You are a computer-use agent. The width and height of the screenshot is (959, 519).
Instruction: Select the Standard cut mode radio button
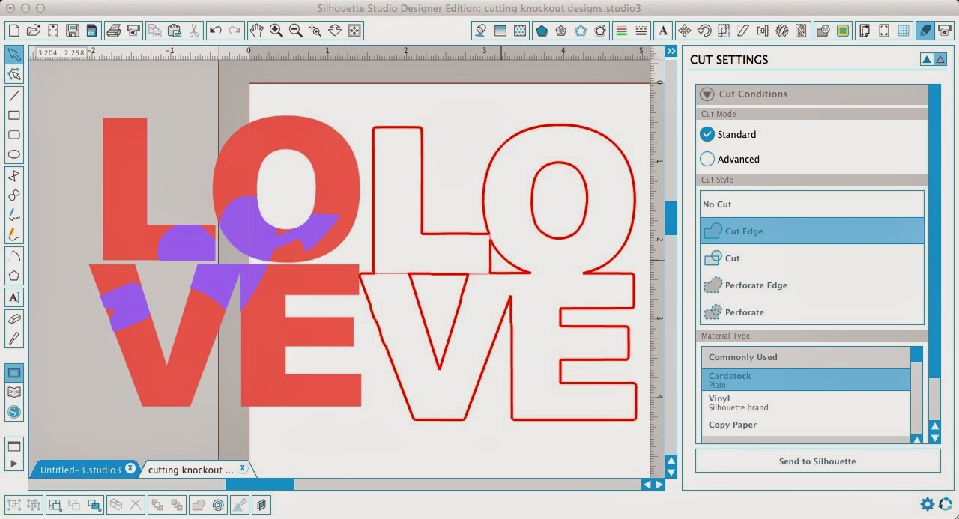[707, 134]
